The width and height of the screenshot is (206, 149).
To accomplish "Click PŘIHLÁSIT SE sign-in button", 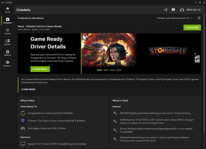I will [193, 10].
